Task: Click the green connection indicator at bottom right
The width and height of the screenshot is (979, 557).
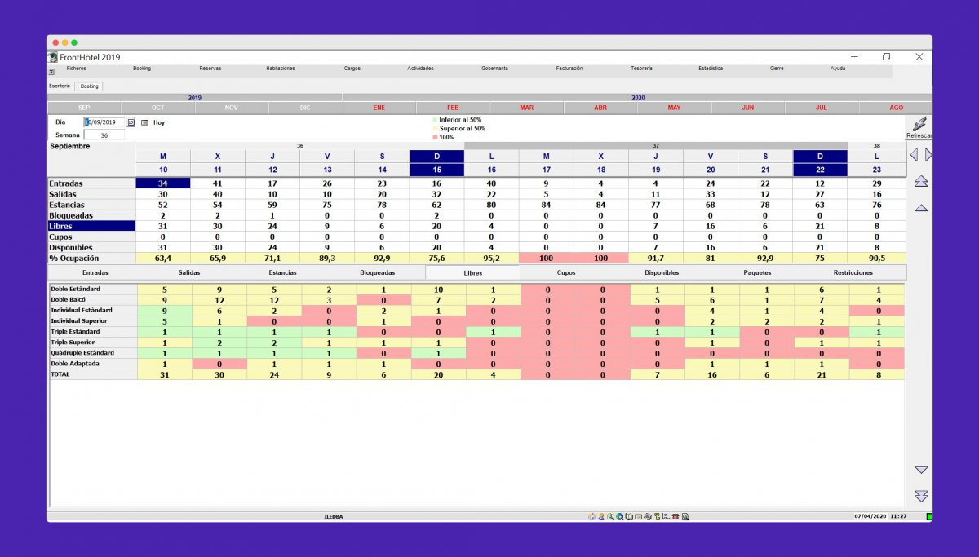Action: (x=929, y=517)
